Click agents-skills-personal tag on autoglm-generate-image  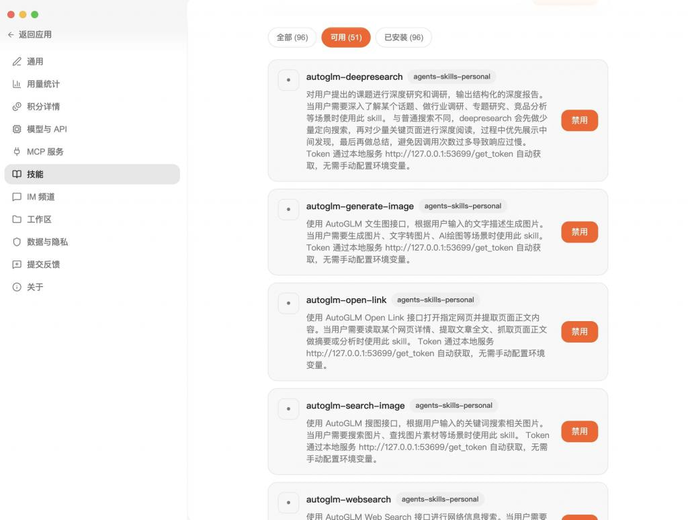463,206
